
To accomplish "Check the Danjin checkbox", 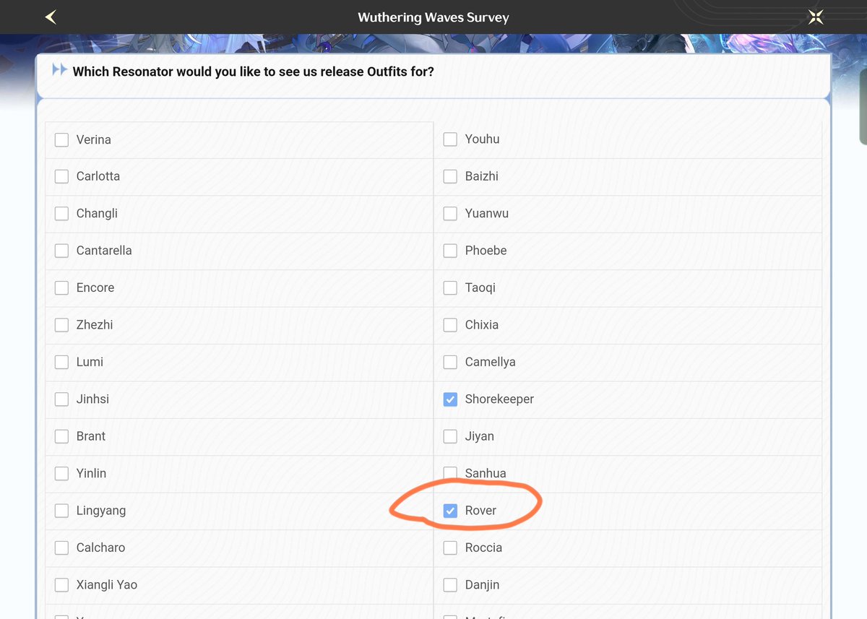I will point(450,585).
